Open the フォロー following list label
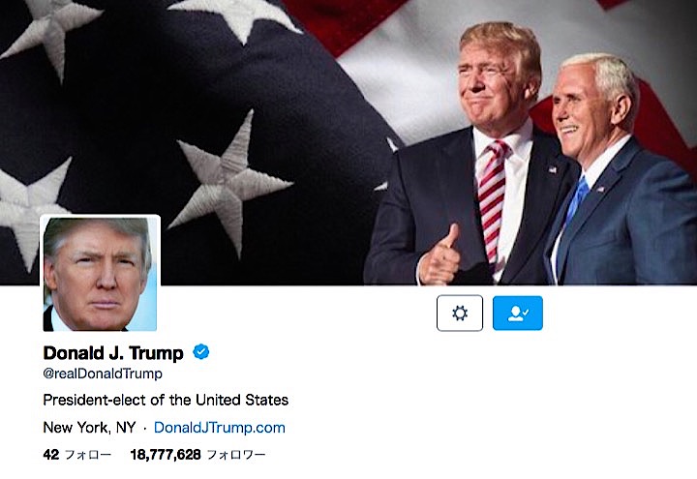Image resolution: width=697 pixels, height=479 pixels. tap(88, 455)
